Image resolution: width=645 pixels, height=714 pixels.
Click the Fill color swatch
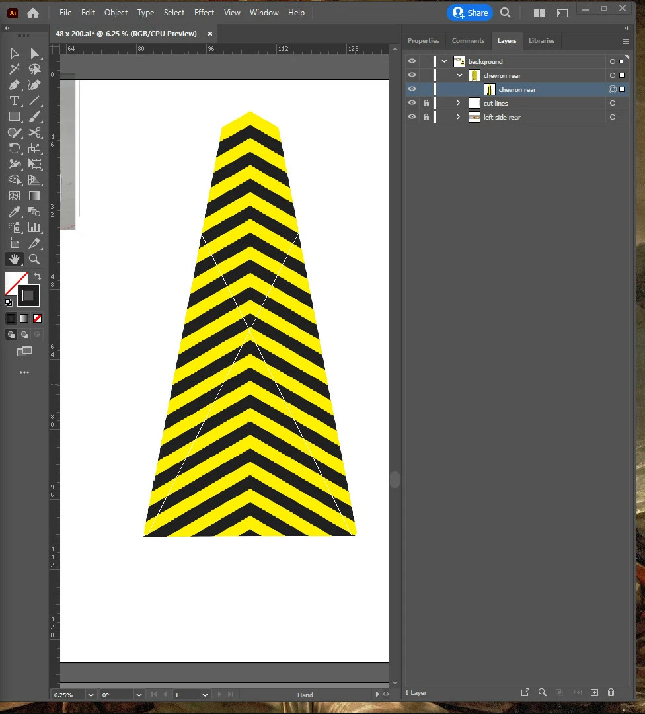(x=14, y=281)
